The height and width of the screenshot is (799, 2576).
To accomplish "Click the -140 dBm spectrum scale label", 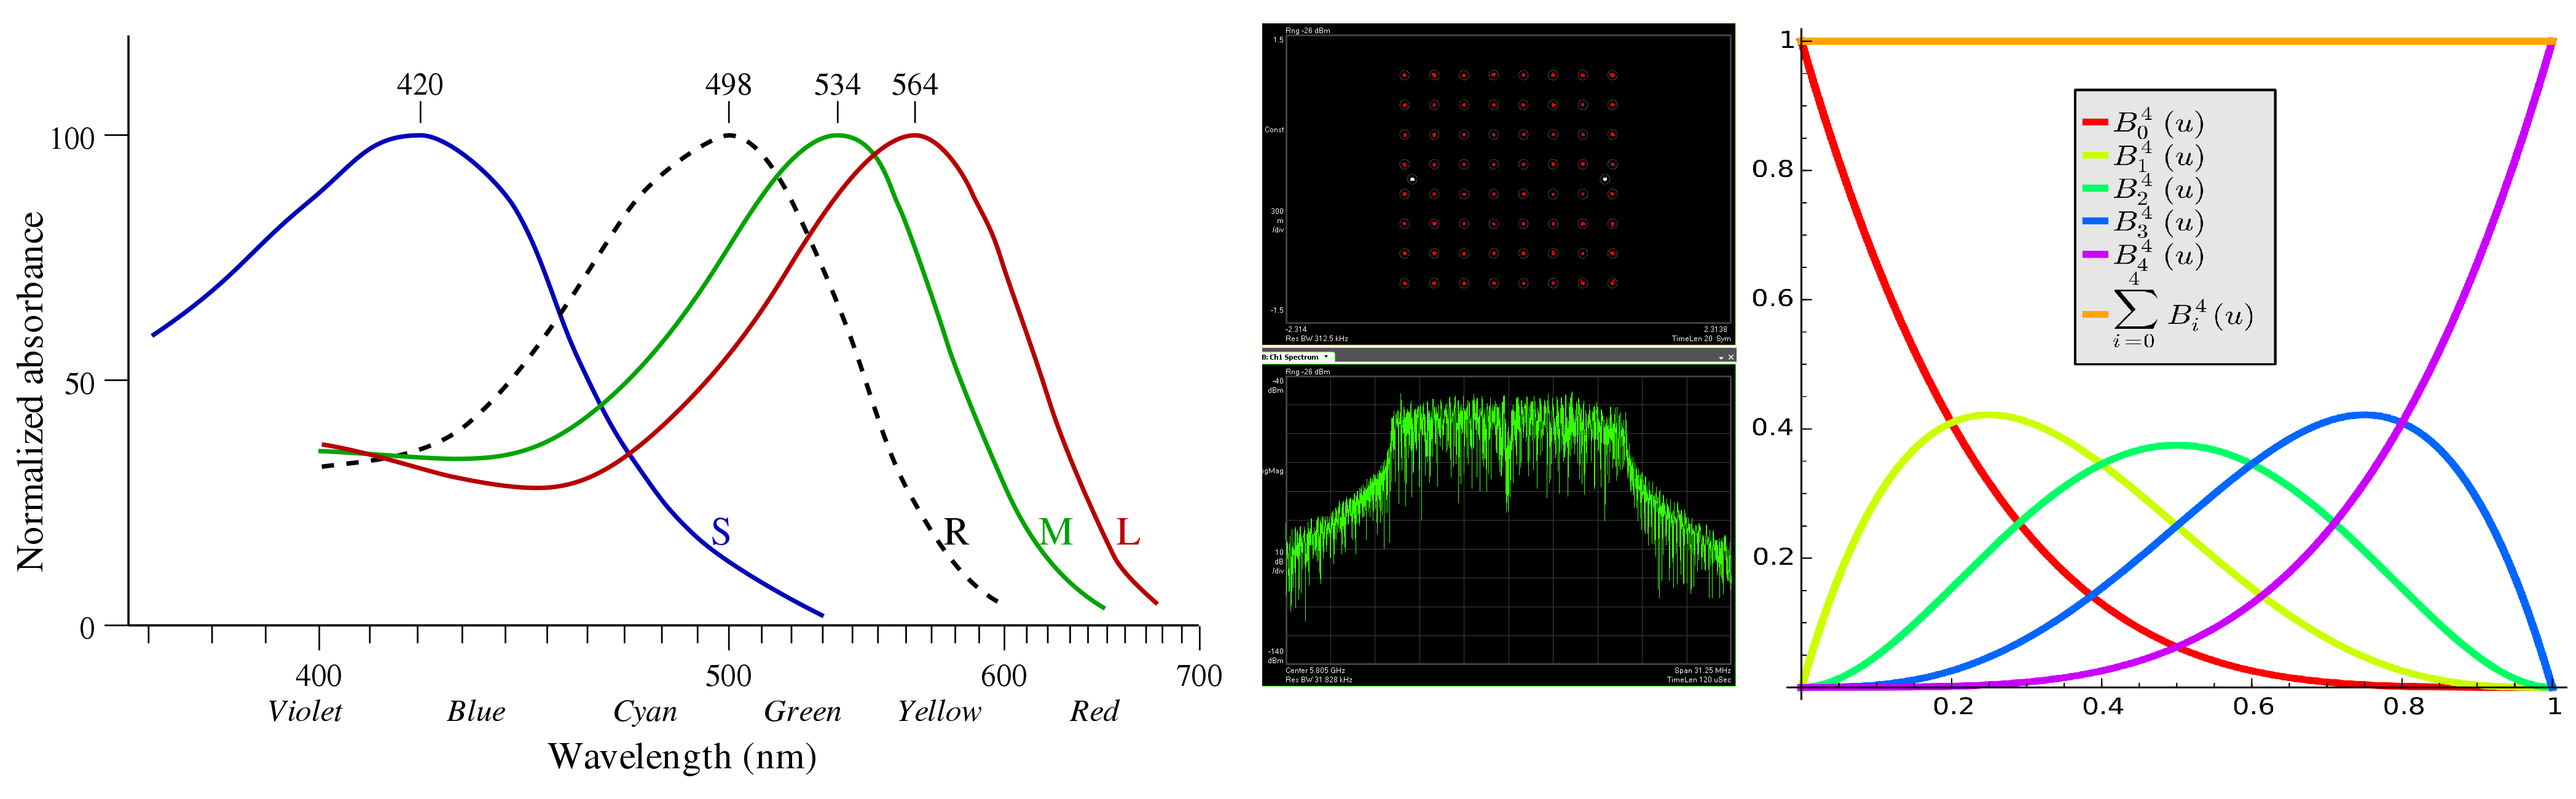I will tap(1276, 656).
